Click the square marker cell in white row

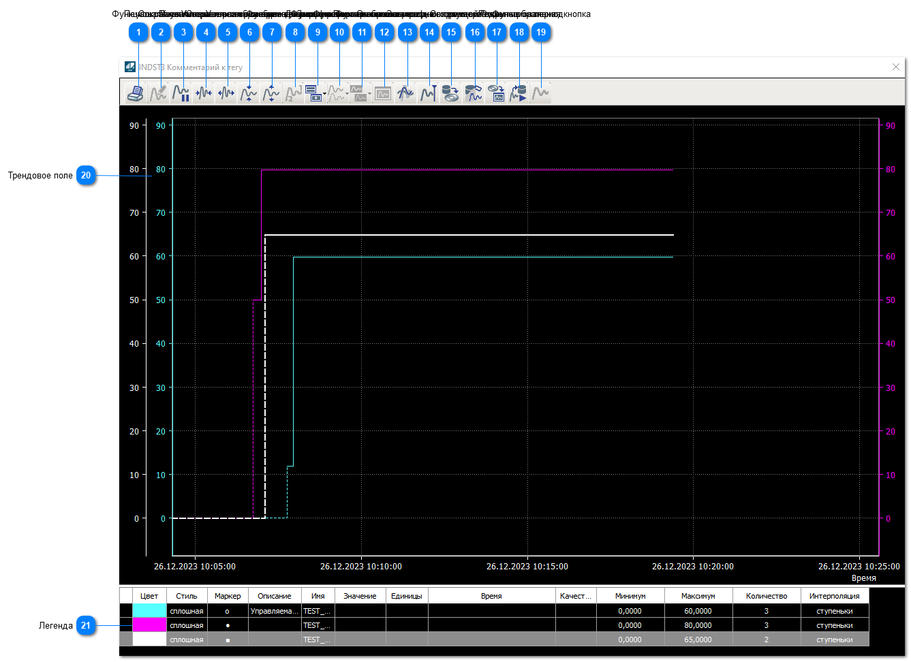[x=228, y=640]
